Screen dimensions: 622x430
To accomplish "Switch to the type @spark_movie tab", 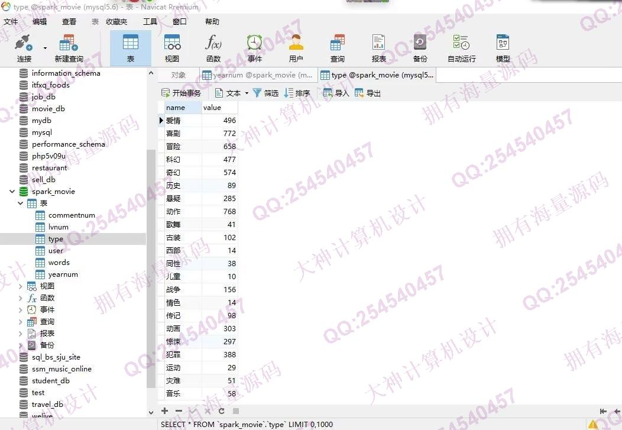I will pyautogui.click(x=377, y=75).
